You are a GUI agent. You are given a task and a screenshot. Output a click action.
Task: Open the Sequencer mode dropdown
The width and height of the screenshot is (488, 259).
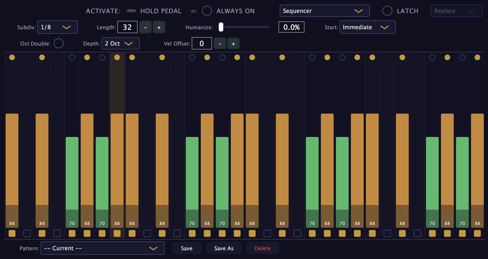pos(324,11)
